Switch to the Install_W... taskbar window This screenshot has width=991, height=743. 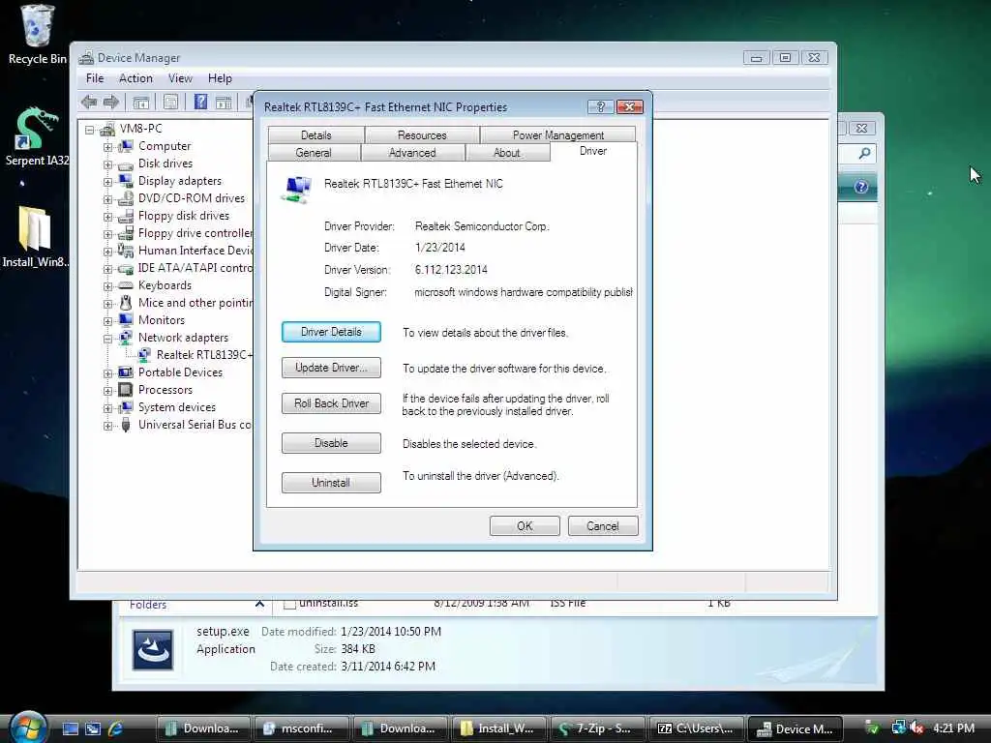(499, 728)
